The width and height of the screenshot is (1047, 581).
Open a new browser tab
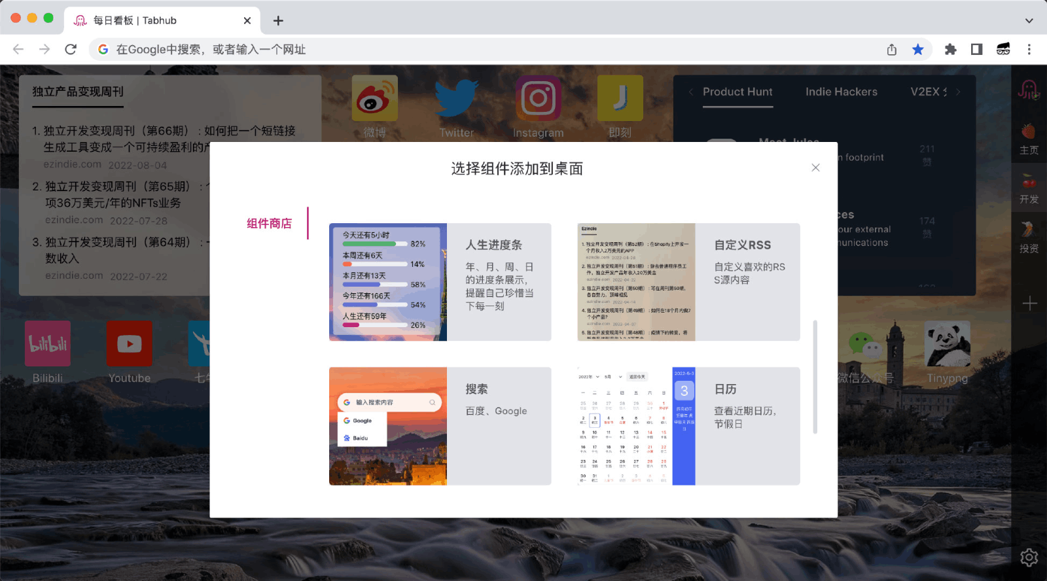278,20
